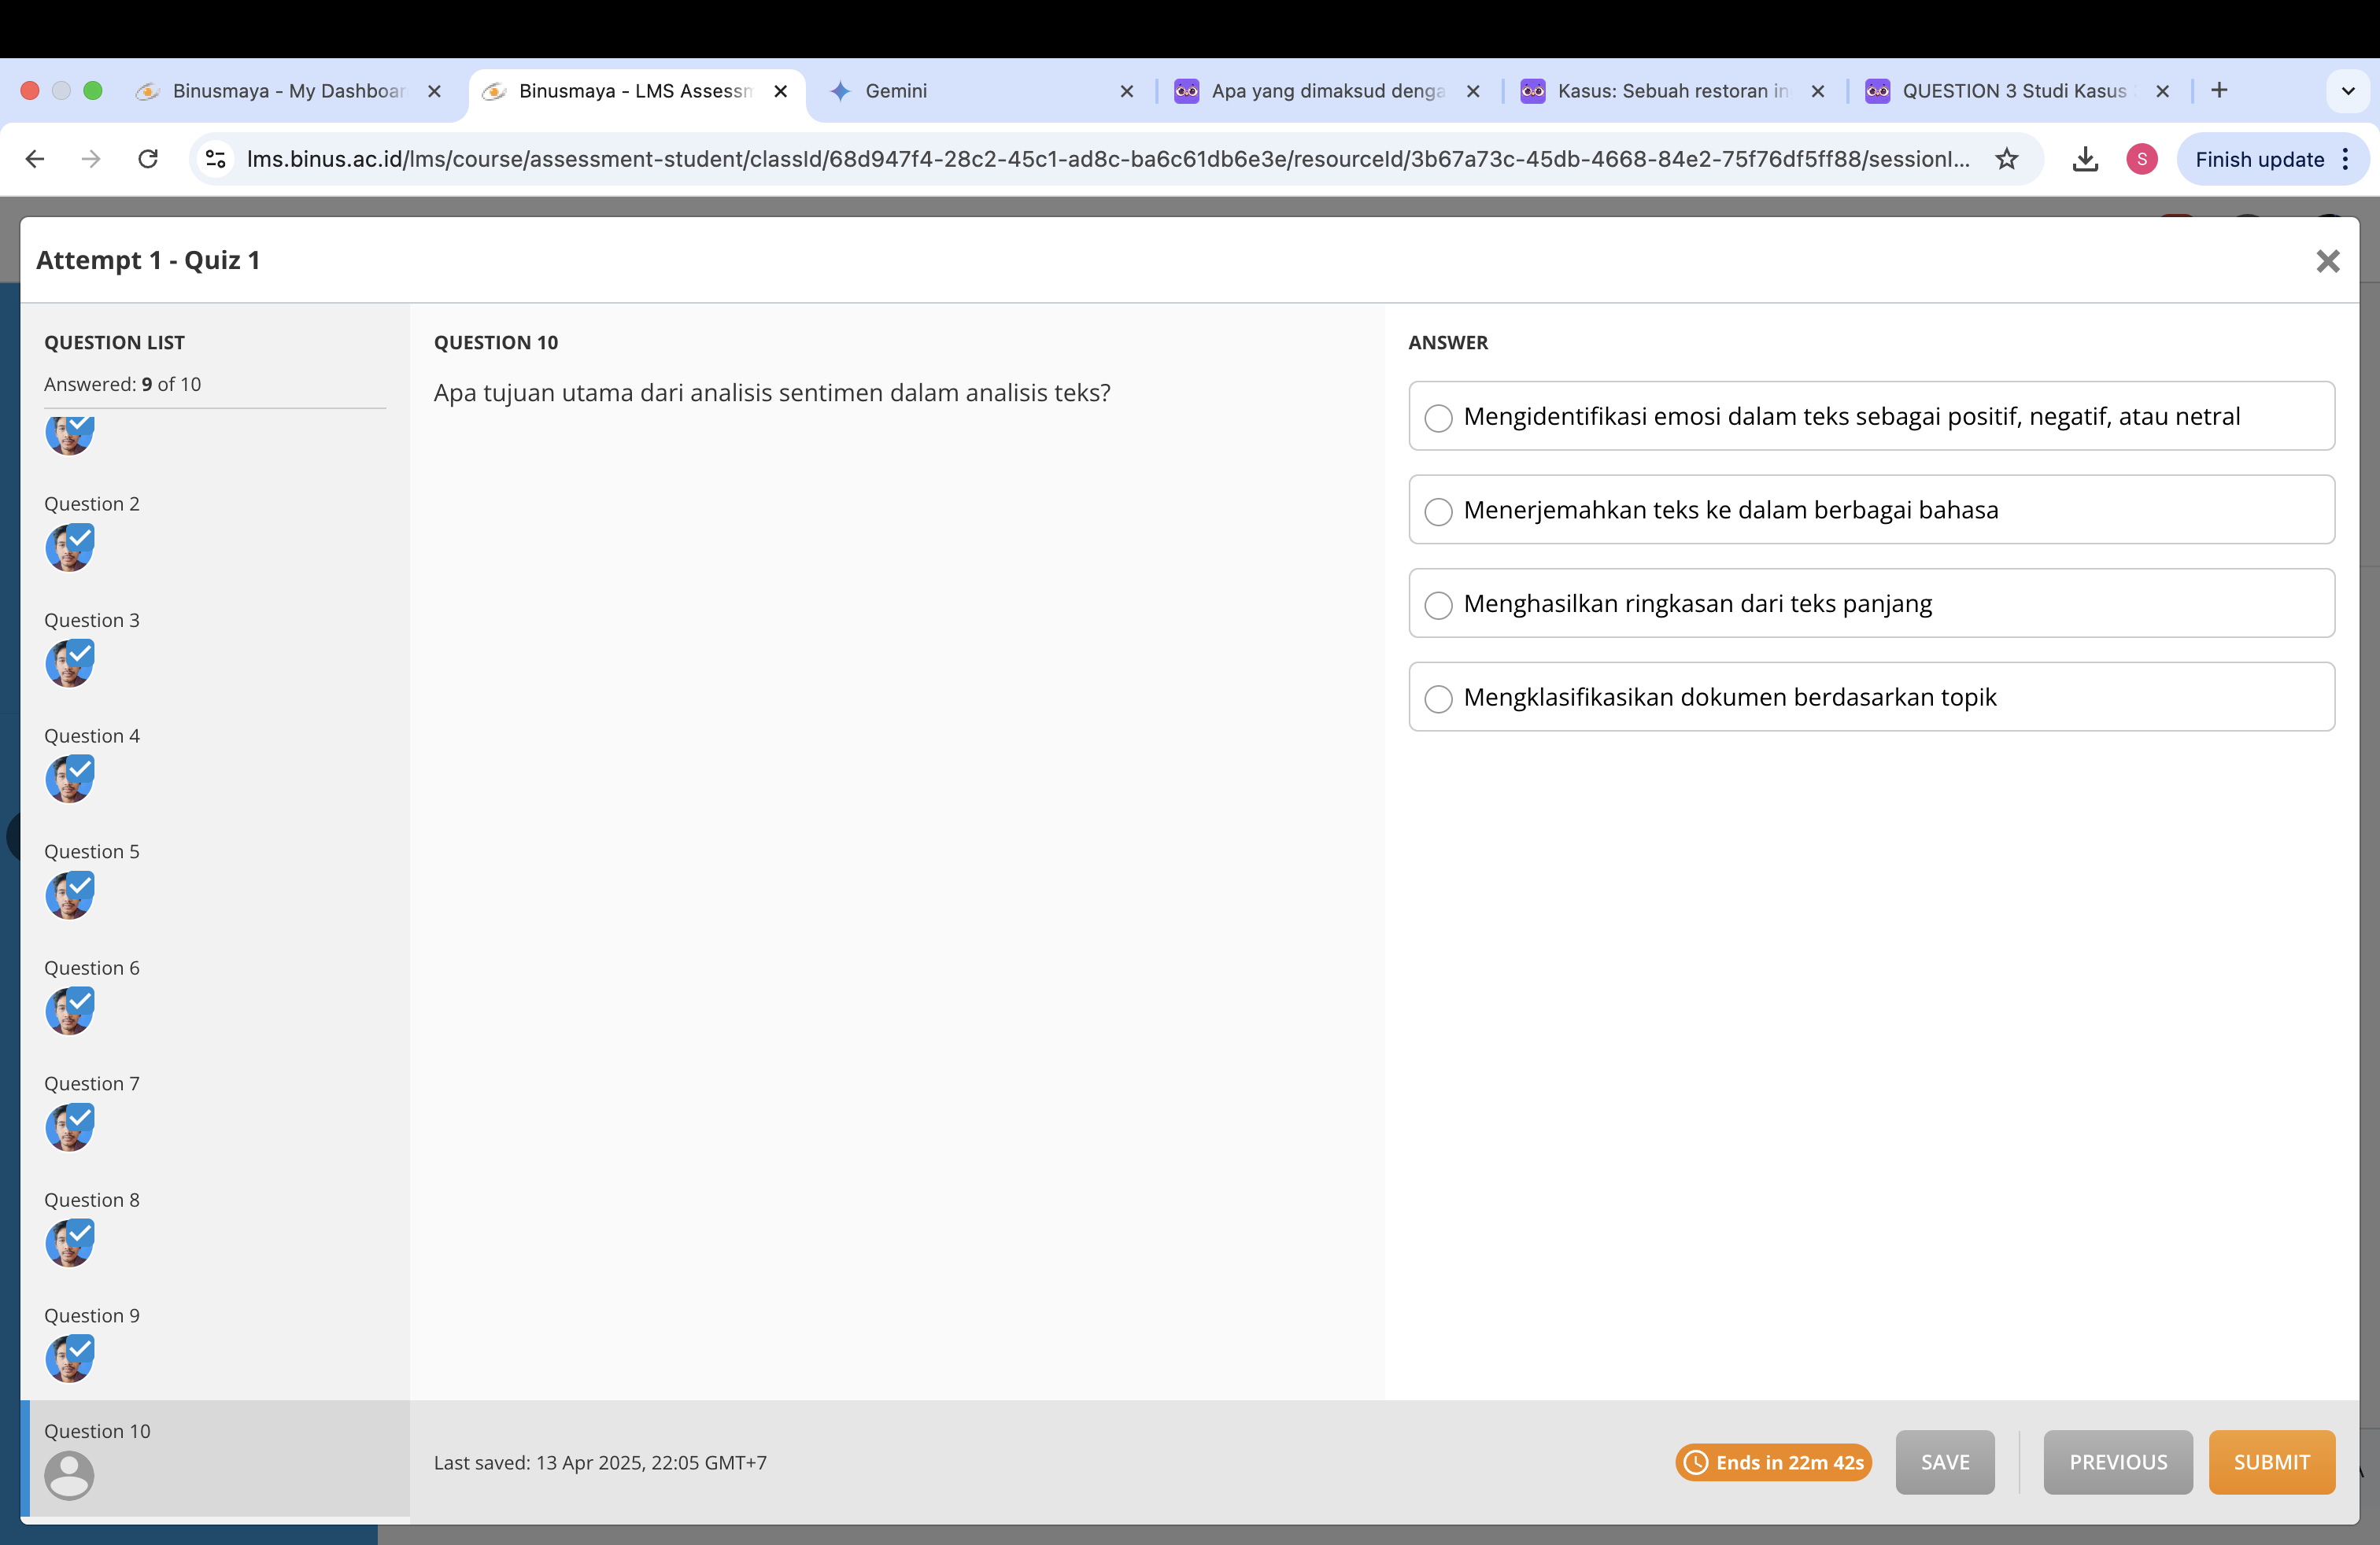Click the SUBMIT button
The image size is (2380, 1545).
tap(2271, 1462)
